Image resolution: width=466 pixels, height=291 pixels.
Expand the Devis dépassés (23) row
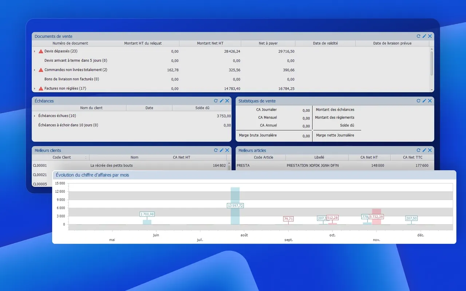(35, 51)
